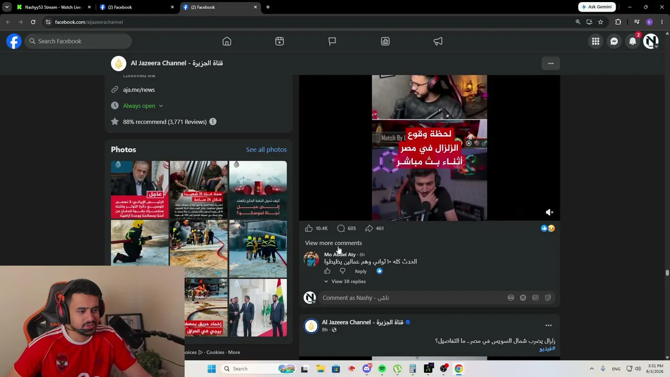
Task: Reply to Mo Abdel Aty's comment
Action: click(x=361, y=271)
